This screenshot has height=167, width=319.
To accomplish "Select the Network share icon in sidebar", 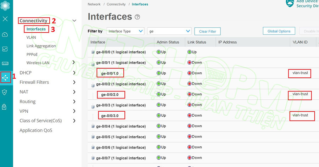I will [x=5, y=77].
